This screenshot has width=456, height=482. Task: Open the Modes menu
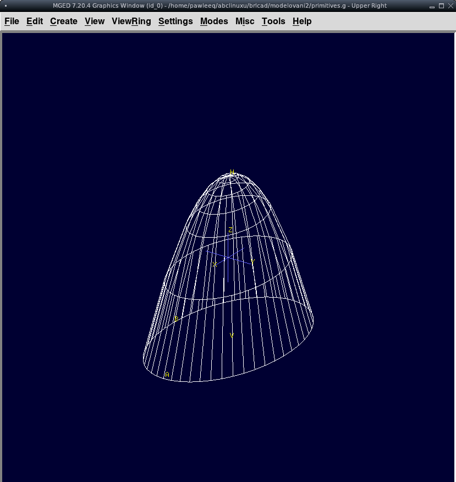click(x=214, y=21)
